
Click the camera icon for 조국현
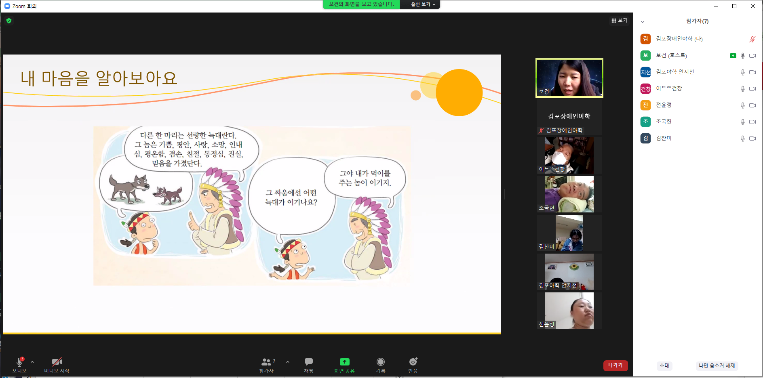tap(752, 122)
